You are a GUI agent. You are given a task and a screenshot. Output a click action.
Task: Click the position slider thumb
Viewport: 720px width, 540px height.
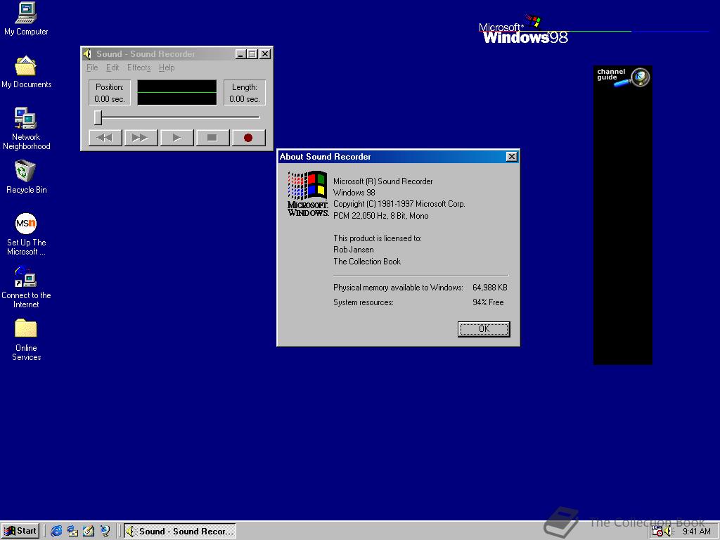[98, 117]
